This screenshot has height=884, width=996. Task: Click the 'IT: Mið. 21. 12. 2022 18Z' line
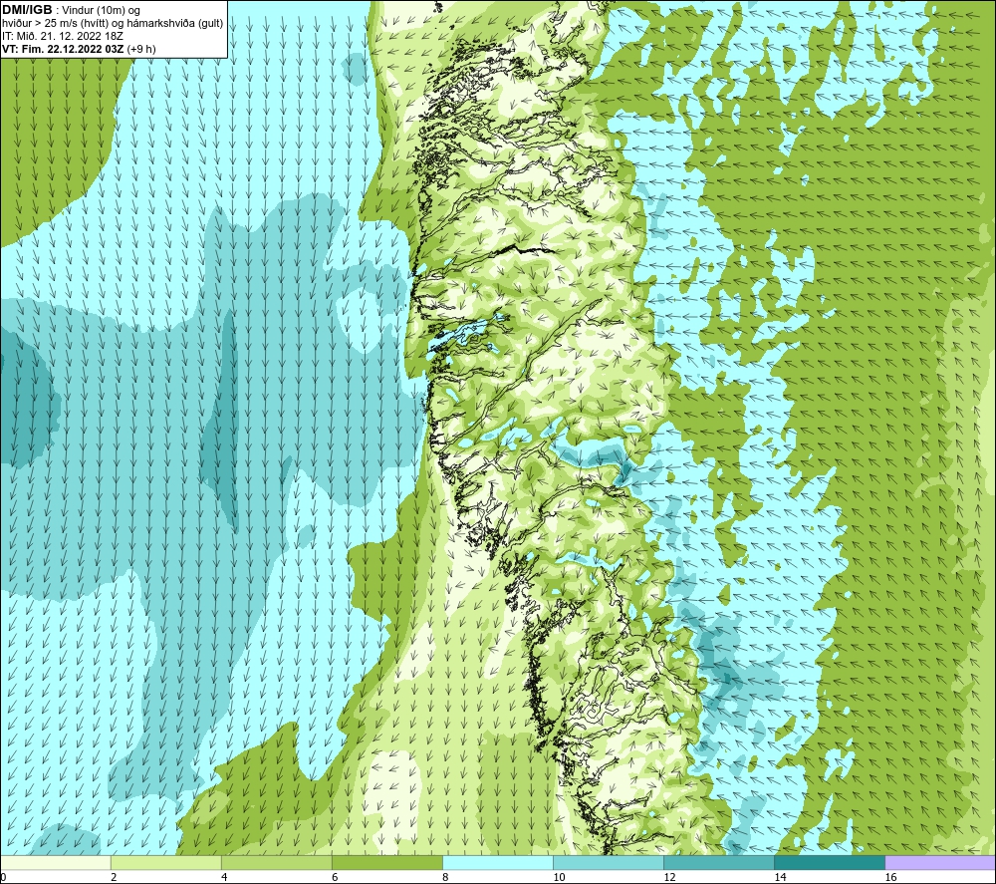(x=62, y=36)
